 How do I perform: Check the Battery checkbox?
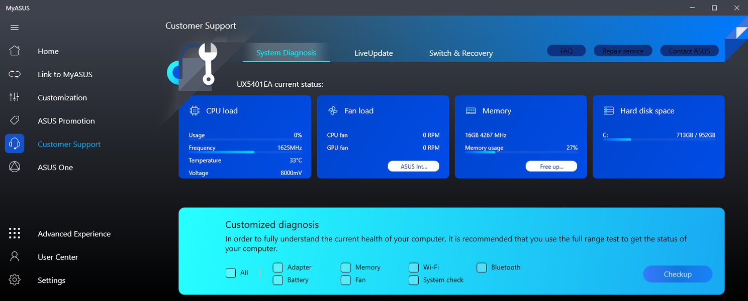278,280
